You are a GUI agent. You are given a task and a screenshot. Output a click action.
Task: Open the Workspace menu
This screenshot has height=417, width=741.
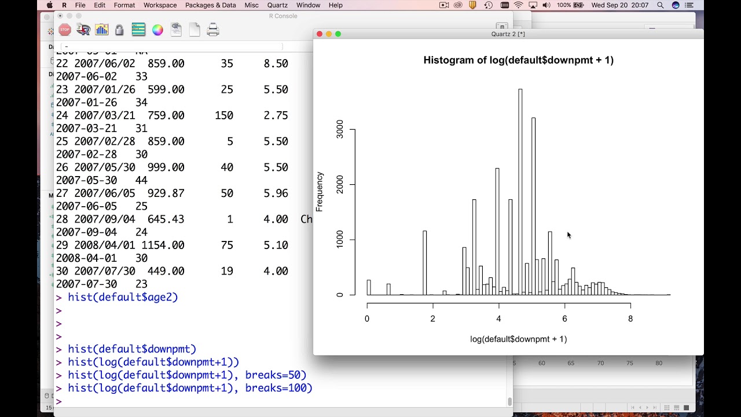(x=160, y=5)
